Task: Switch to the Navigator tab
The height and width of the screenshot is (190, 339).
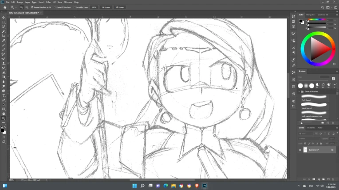Action: click(x=310, y=15)
